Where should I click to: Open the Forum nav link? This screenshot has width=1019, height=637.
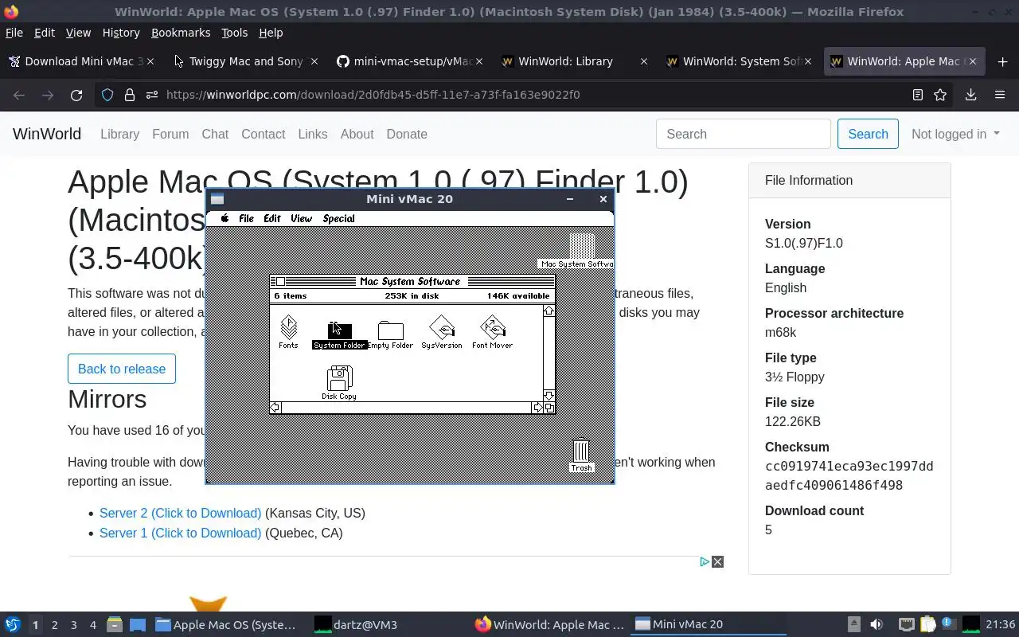[x=170, y=134]
